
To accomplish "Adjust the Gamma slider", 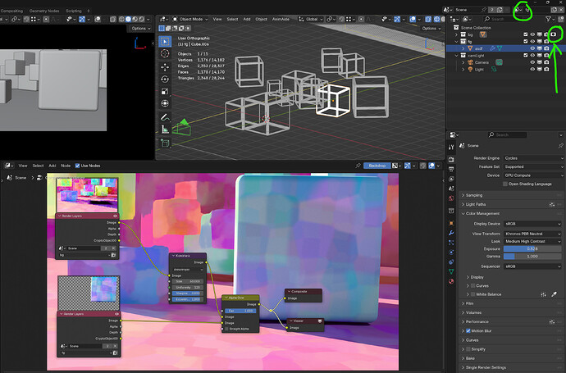I will coord(532,256).
